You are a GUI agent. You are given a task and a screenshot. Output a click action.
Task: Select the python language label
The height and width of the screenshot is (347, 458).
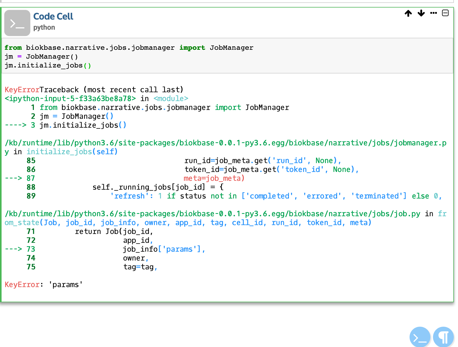click(x=44, y=27)
